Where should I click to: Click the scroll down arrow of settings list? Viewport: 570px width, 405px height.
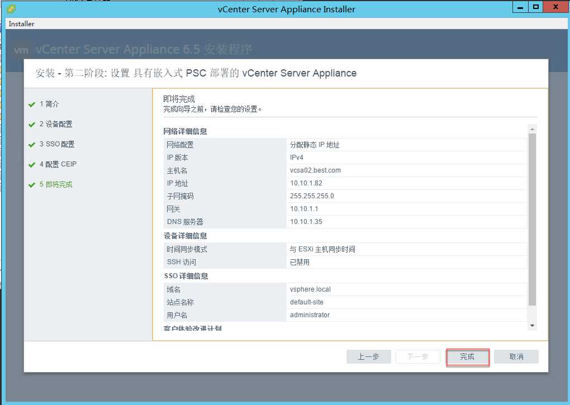pyautogui.click(x=532, y=326)
